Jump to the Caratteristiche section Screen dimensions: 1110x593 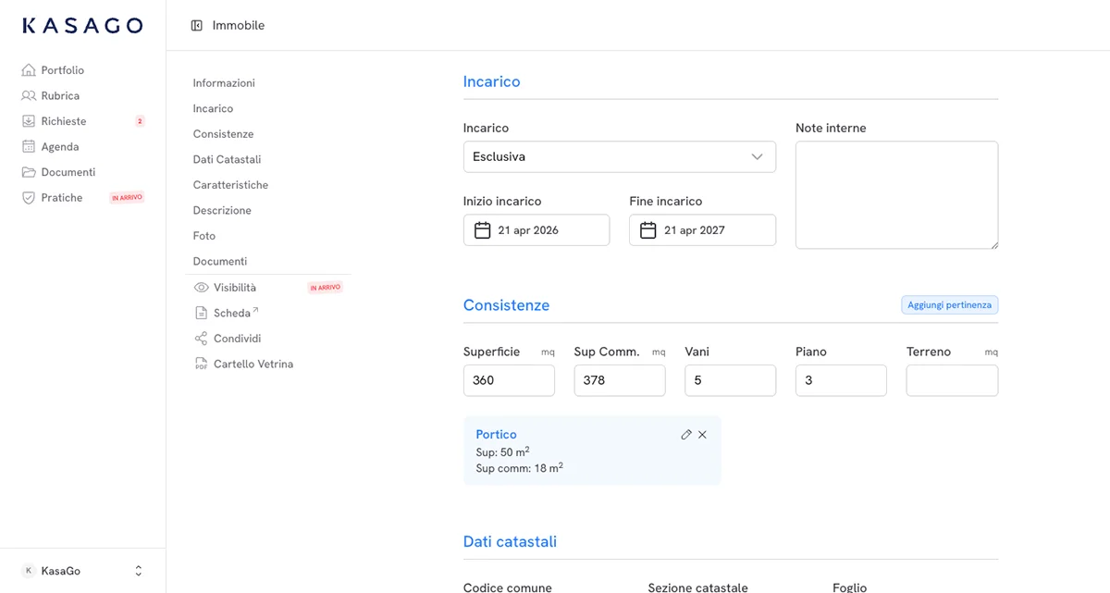pyautogui.click(x=230, y=185)
